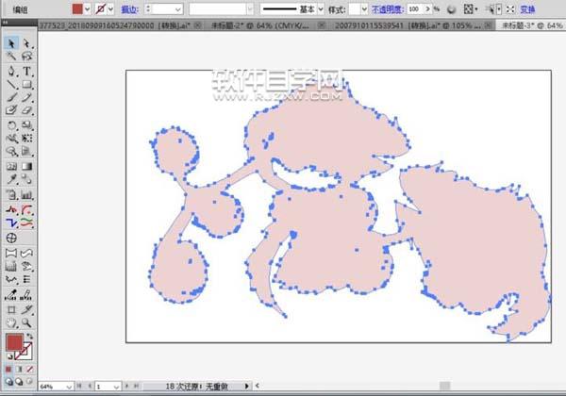
Task: Open the artboard number dropdown
Action: (116, 387)
